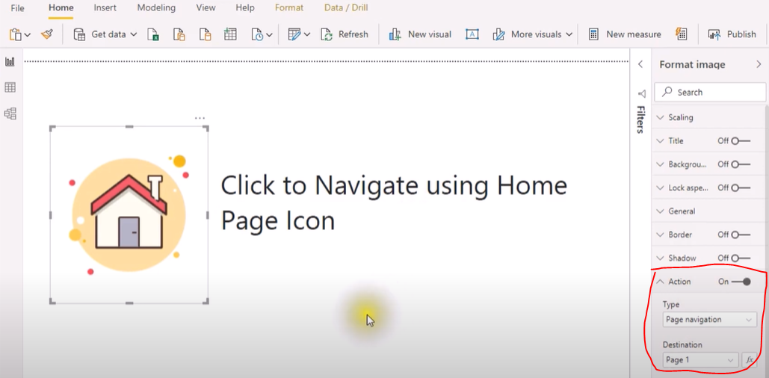The width and height of the screenshot is (769, 378).
Task: Toggle the Background switch on
Action: coord(741,164)
